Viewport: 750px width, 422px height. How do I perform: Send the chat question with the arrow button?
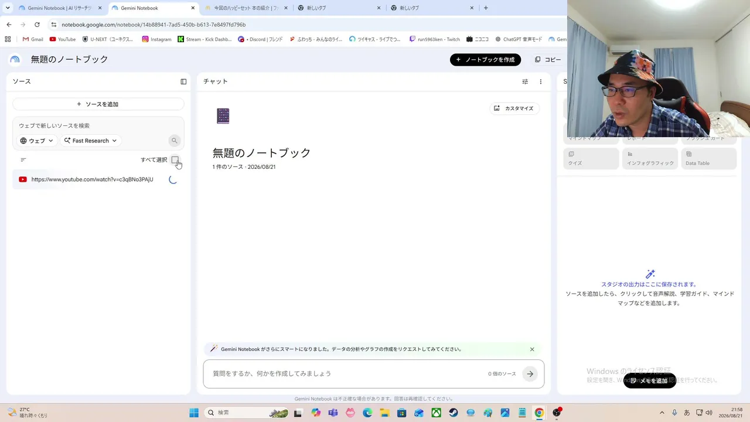pyautogui.click(x=530, y=374)
